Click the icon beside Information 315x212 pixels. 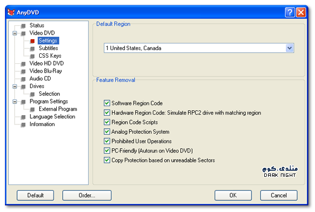[23, 125]
